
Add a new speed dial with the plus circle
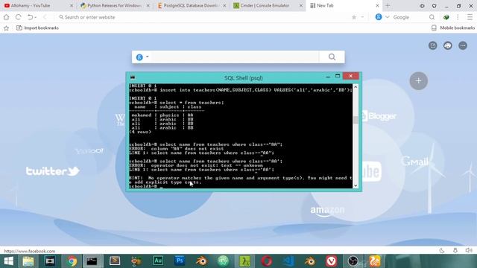click(x=419, y=81)
